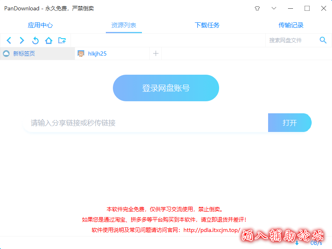332x249 pixels.
Task: Click the avatar icon on hlkjh25 tab
Action: [81, 54]
